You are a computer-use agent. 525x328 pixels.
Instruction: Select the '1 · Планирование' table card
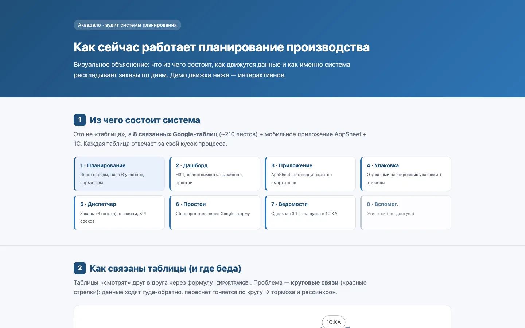point(119,174)
